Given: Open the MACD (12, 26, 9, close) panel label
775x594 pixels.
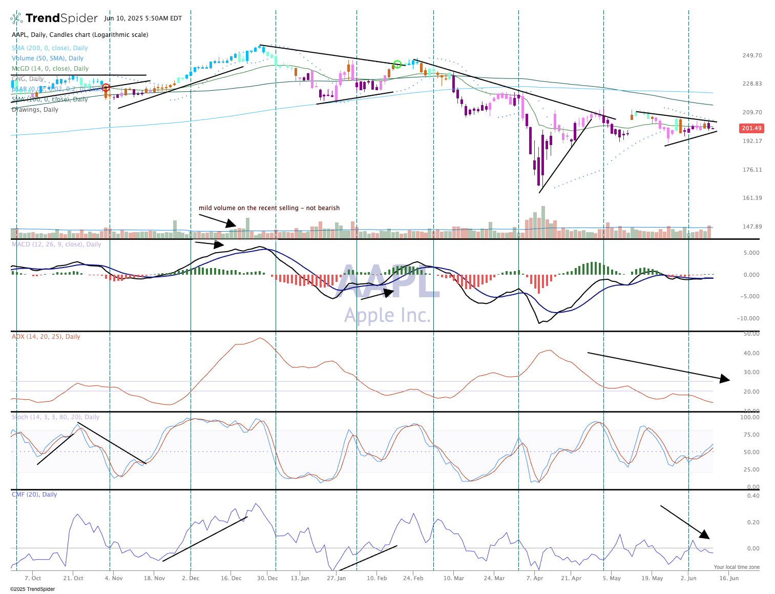Looking at the screenshot, I should 56,244.
